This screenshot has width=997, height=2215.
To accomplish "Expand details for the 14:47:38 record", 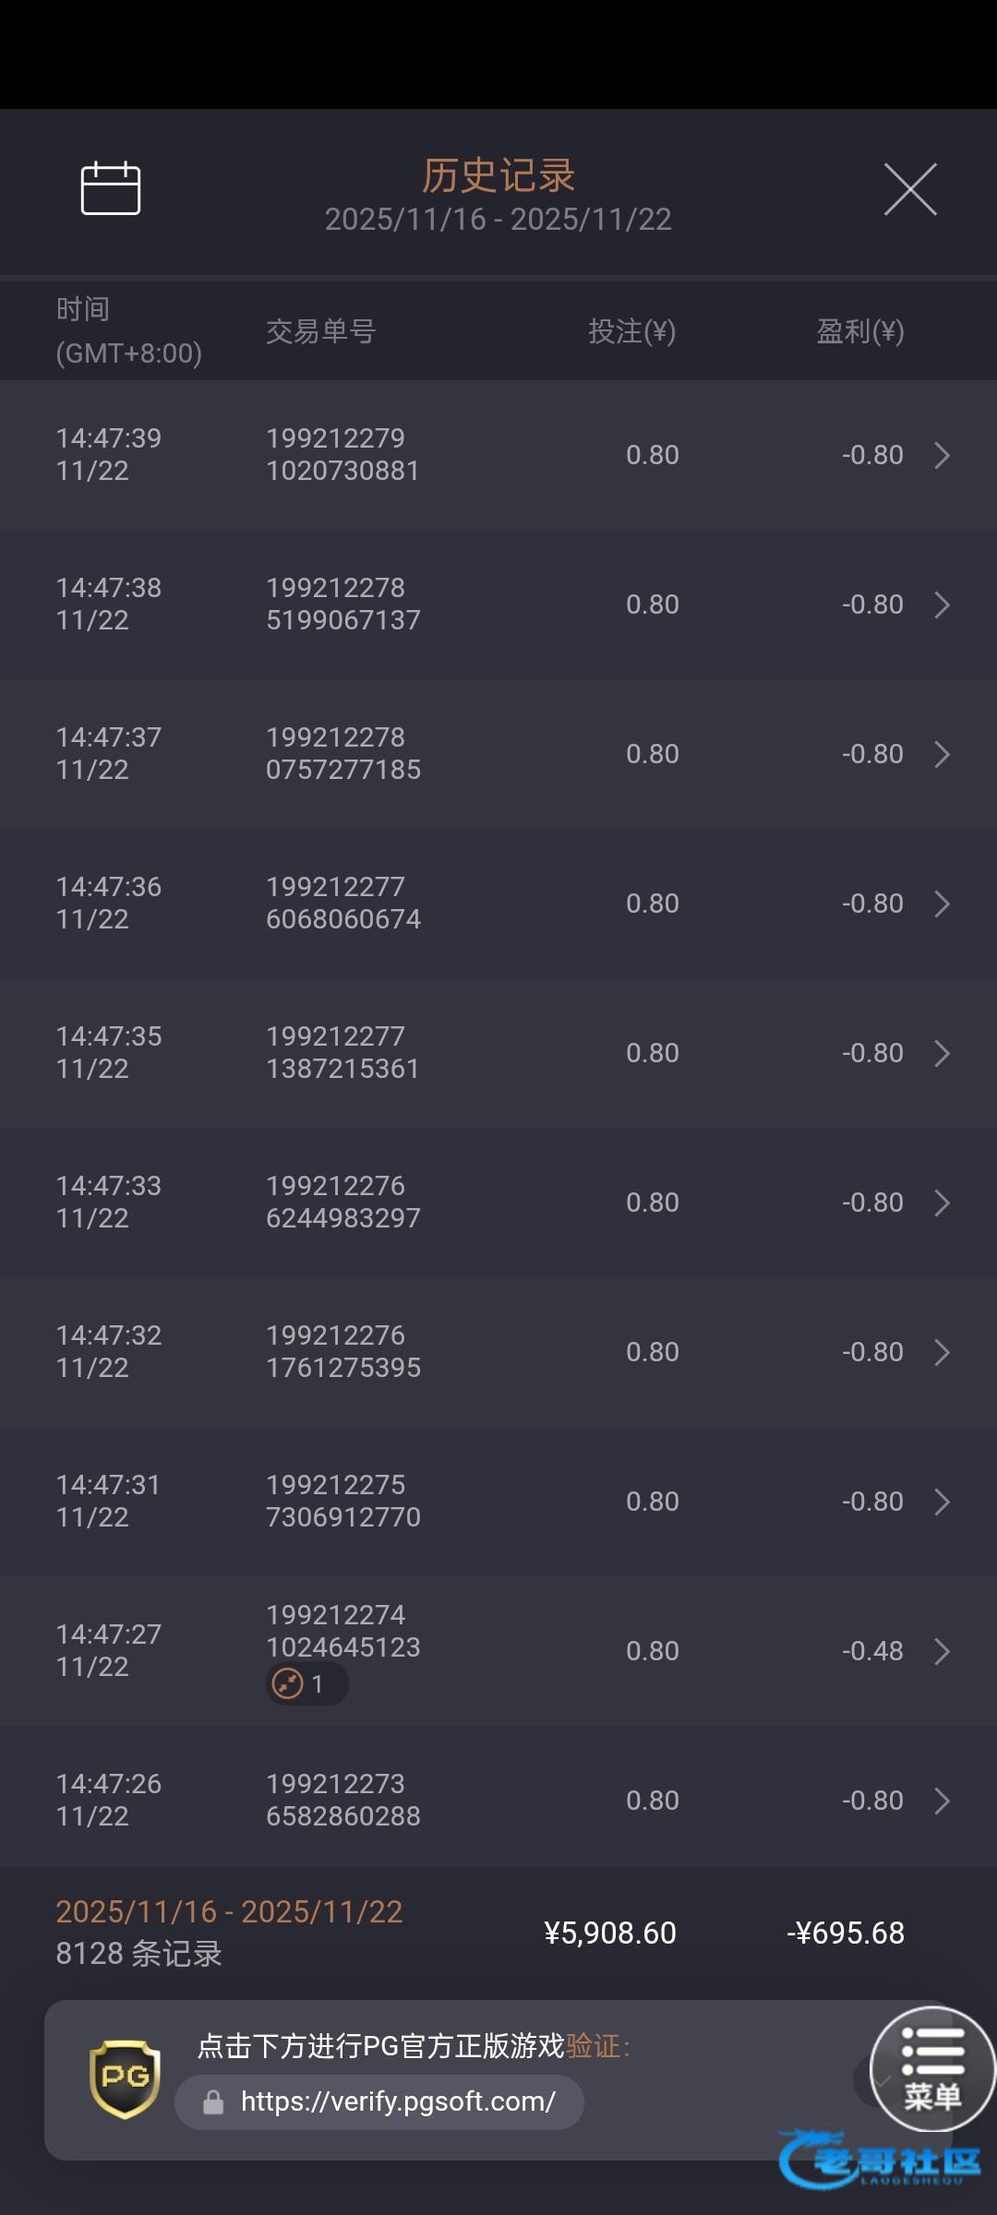I will 942,605.
